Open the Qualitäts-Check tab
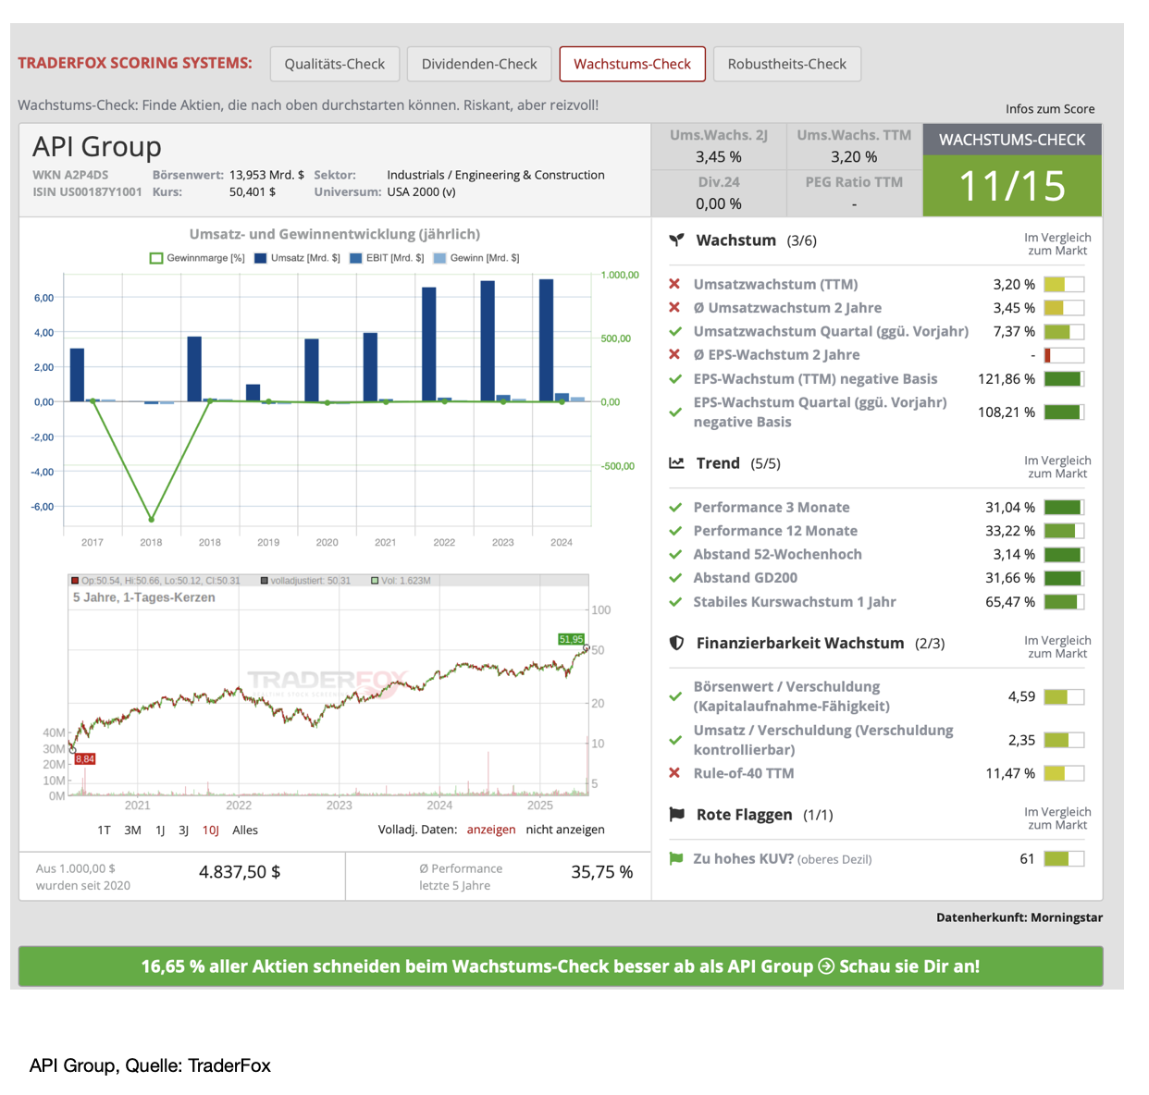The height and width of the screenshot is (1095, 1149). click(335, 64)
